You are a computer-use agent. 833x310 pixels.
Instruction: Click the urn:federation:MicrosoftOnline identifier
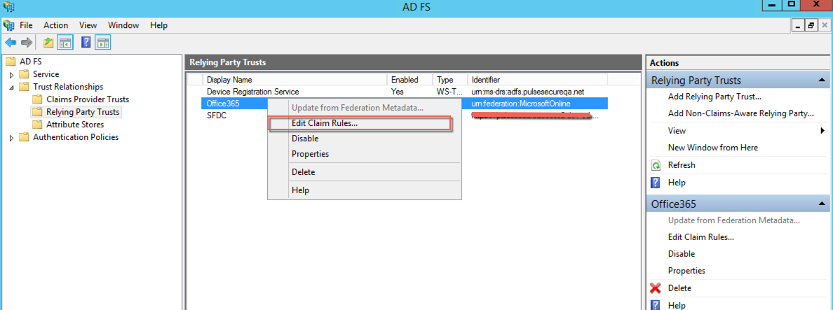[520, 104]
